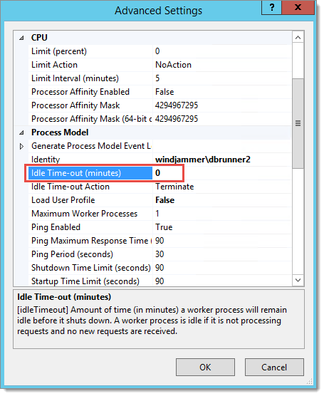The image size is (324, 396).
Task: Click the help question mark button
Action: pyautogui.click(x=272, y=7)
